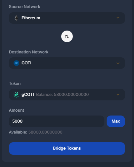
Task: Click the blue COTI network logo
Action: coord(16,63)
